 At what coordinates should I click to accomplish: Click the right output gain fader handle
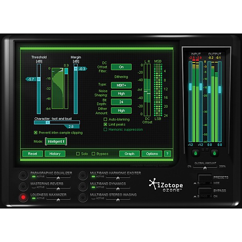pos(220,90)
